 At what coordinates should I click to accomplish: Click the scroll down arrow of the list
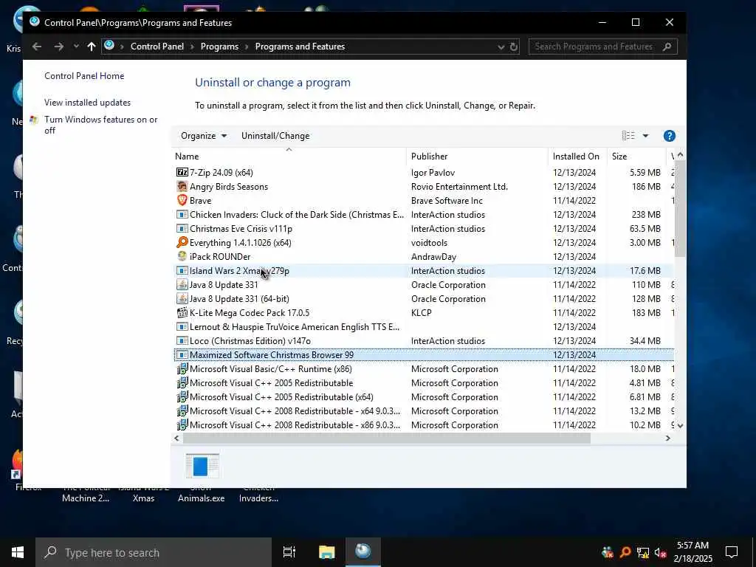click(x=680, y=426)
